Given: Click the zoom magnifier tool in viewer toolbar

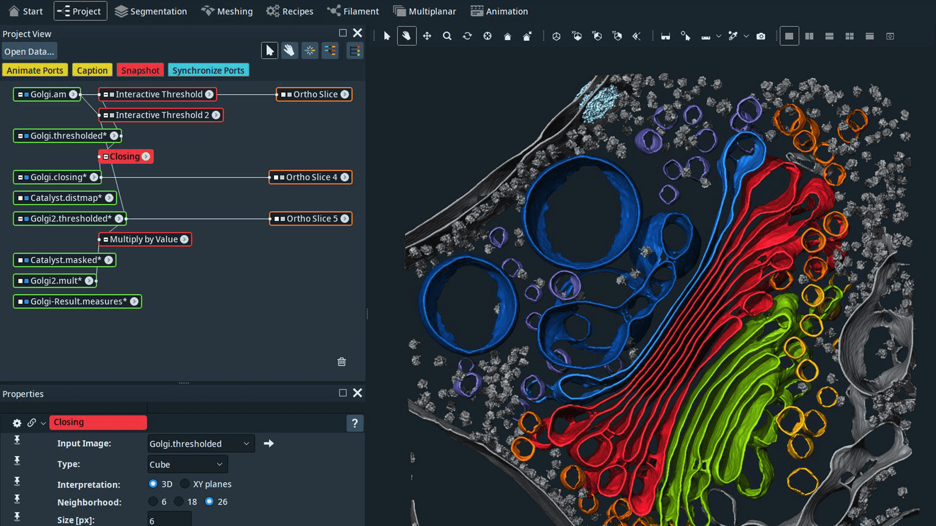Looking at the screenshot, I should click(x=447, y=37).
